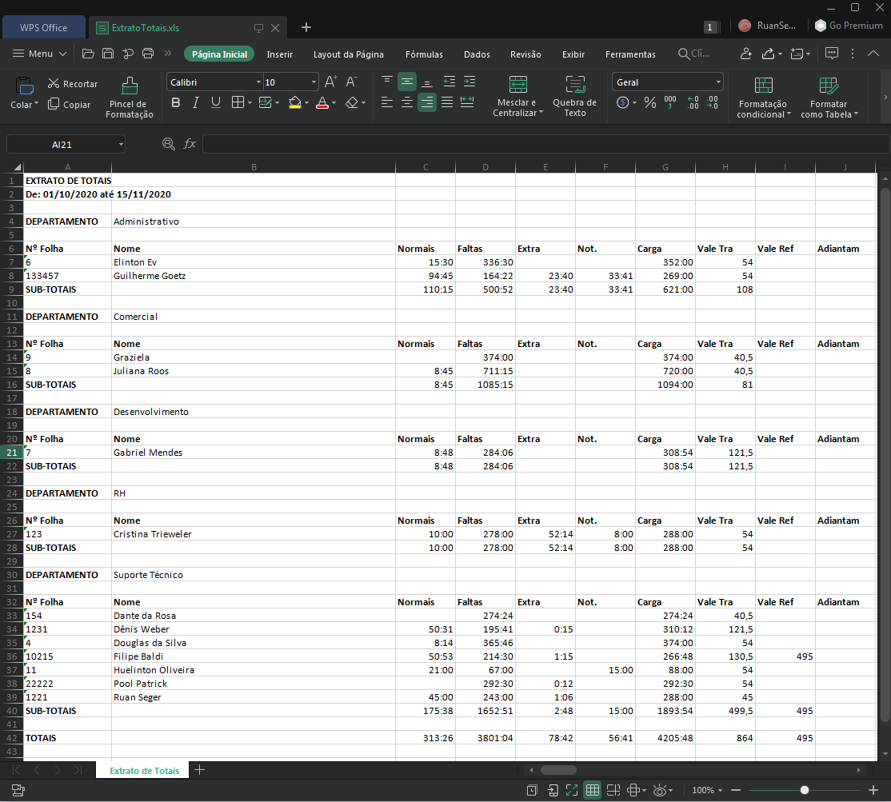Click the print icon in quick toolbar
Screen dimensions: 891x802
pyautogui.click(x=147, y=54)
